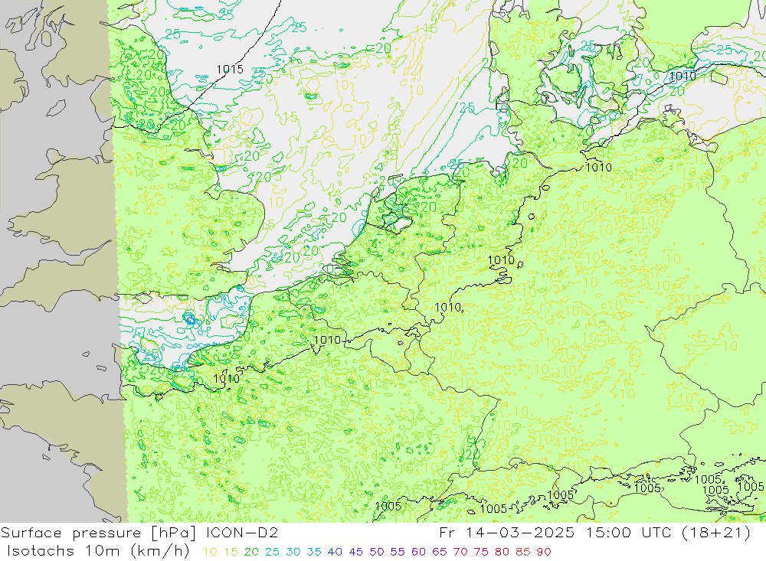The width and height of the screenshot is (766, 561).
Task: Click the red 90 value in legend
Action: point(544,553)
